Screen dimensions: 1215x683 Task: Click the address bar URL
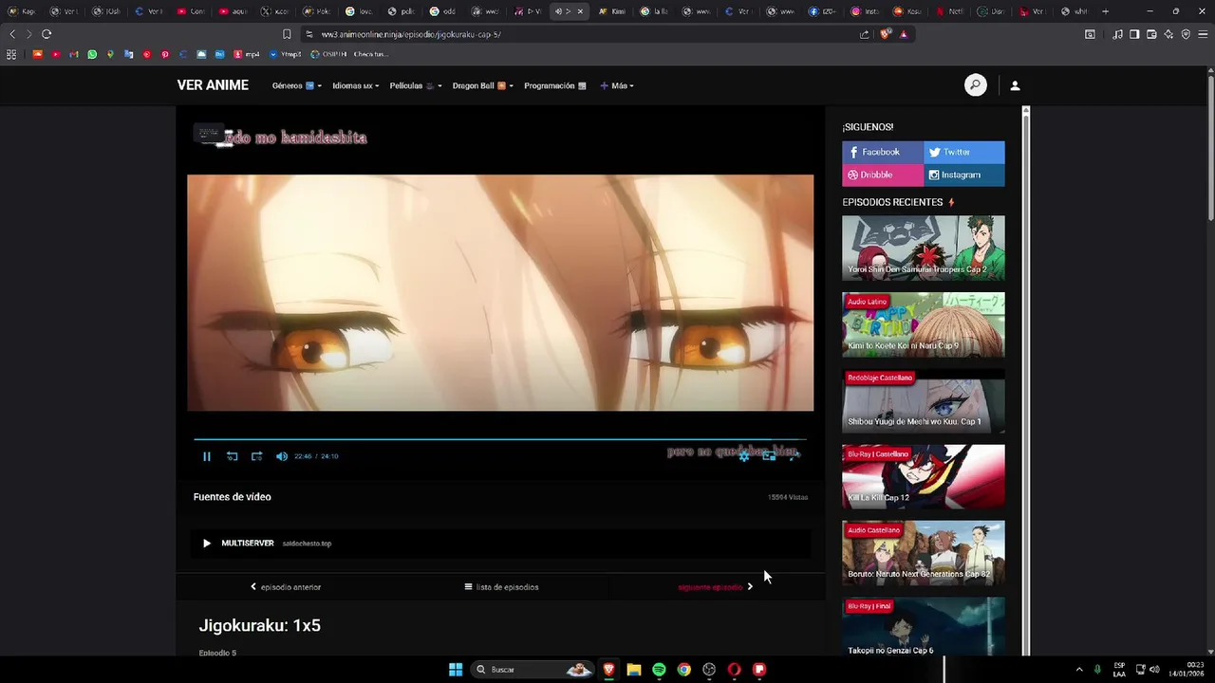point(411,34)
